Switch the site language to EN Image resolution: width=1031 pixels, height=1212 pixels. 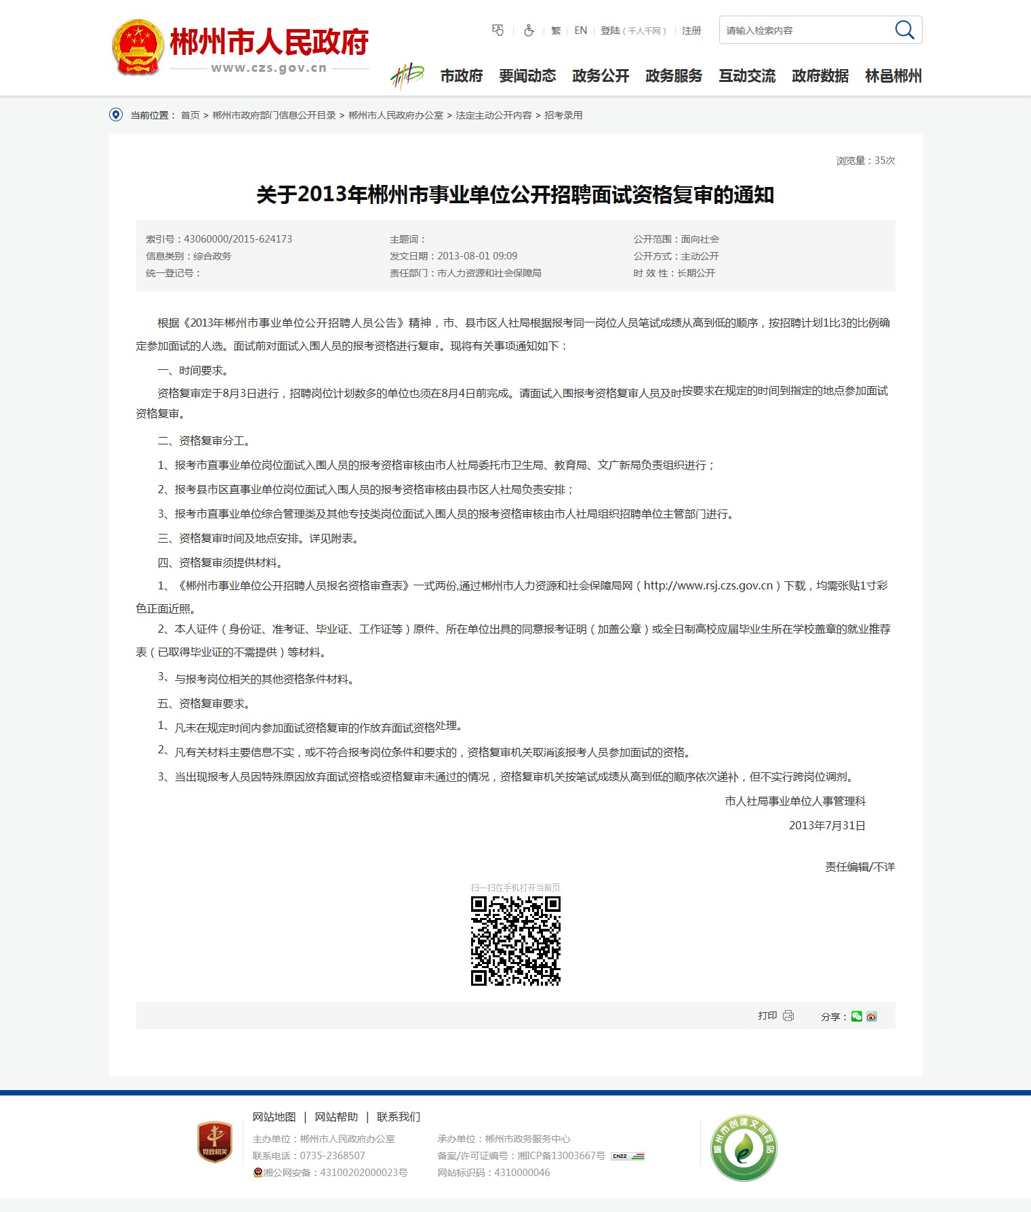pos(580,30)
